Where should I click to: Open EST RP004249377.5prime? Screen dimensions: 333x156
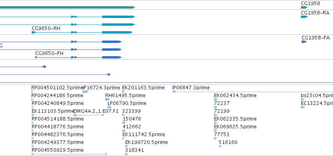point(58,142)
